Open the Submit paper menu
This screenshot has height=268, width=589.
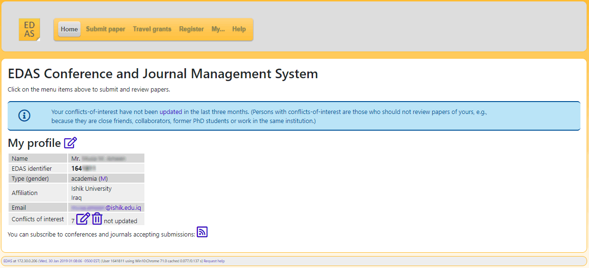coord(105,29)
